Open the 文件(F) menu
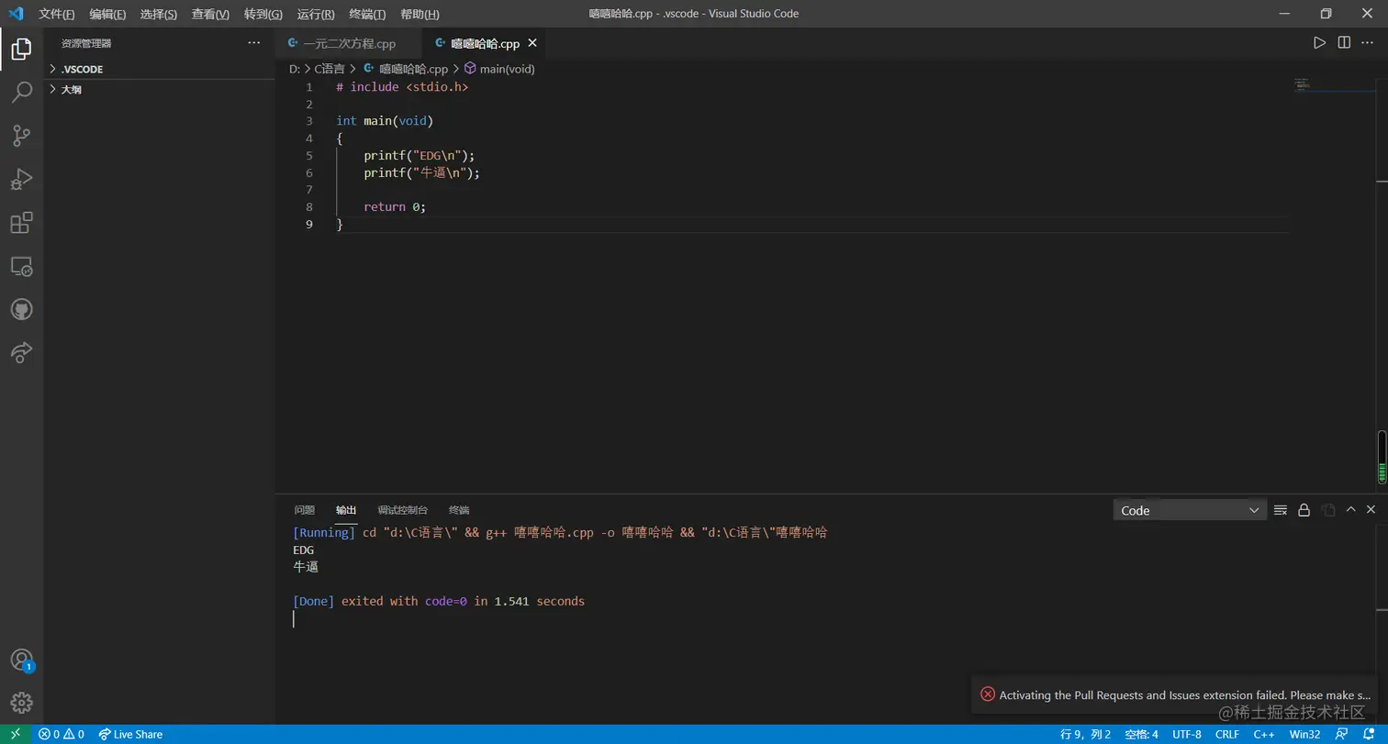 point(57,14)
